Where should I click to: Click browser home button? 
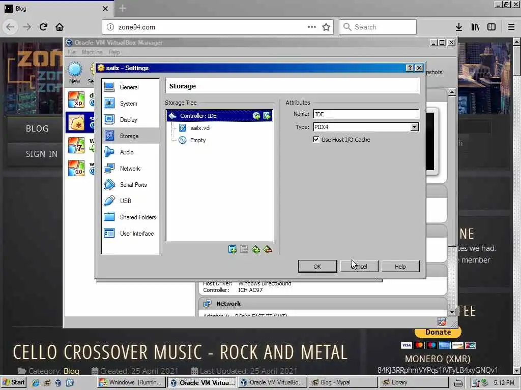point(60,27)
